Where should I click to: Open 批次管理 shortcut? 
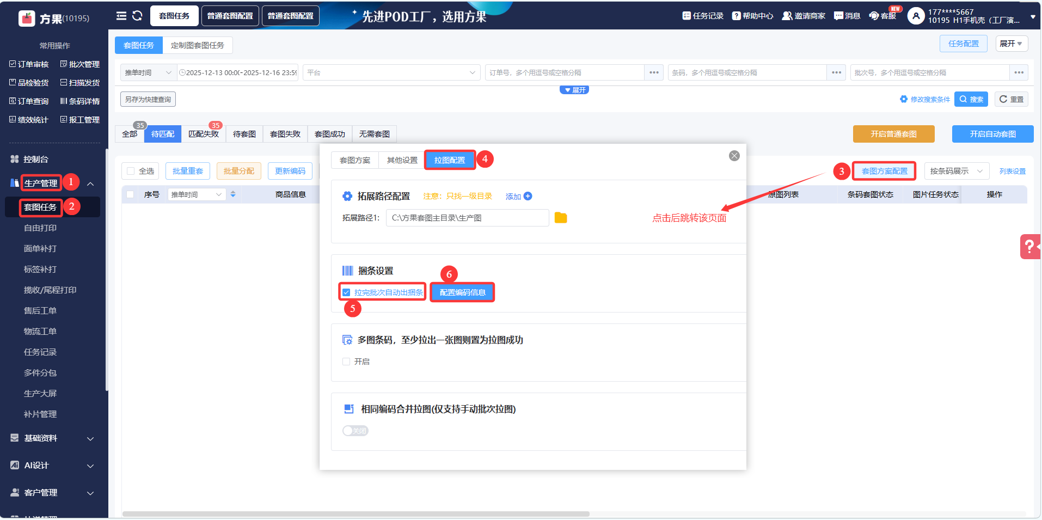80,64
